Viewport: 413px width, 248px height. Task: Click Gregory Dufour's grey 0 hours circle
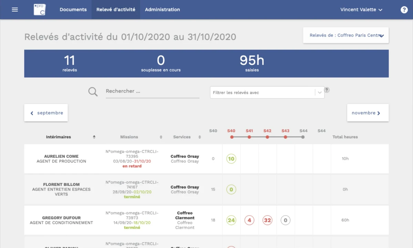285,220
